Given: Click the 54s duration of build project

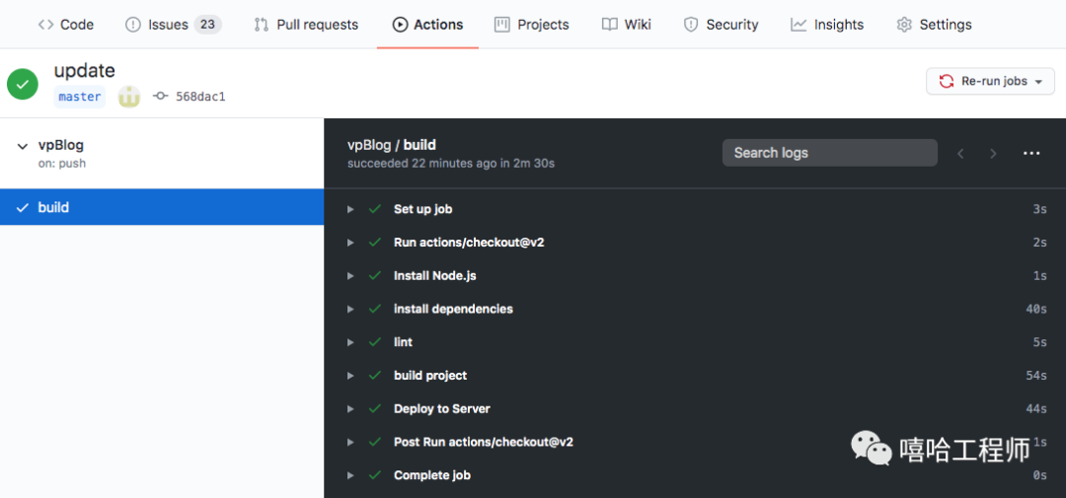Looking at the screenshot, I should coord(1036,376).
